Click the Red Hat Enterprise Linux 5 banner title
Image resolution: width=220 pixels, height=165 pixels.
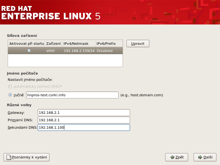[51, 12]
